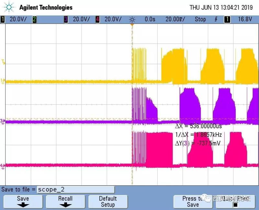The width and height of the screenshot is (259, 210).
Task: Select the yellow channel 1 indicator
Action: tap(3, 19)
